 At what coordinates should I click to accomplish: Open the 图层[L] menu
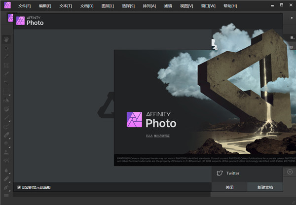[108, 6]
